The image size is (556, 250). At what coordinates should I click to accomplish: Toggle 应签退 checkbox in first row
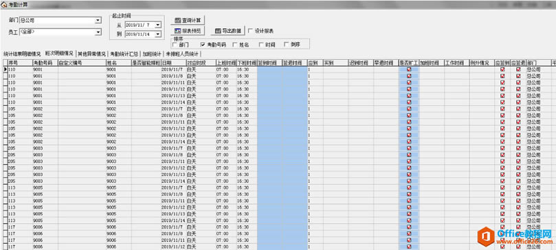(518, 69)
